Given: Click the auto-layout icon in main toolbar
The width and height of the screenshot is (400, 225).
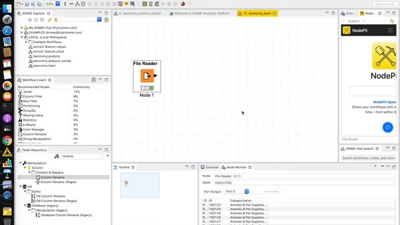Looking at the screenshot, I should pyautogui.click(x=77, y=4).
